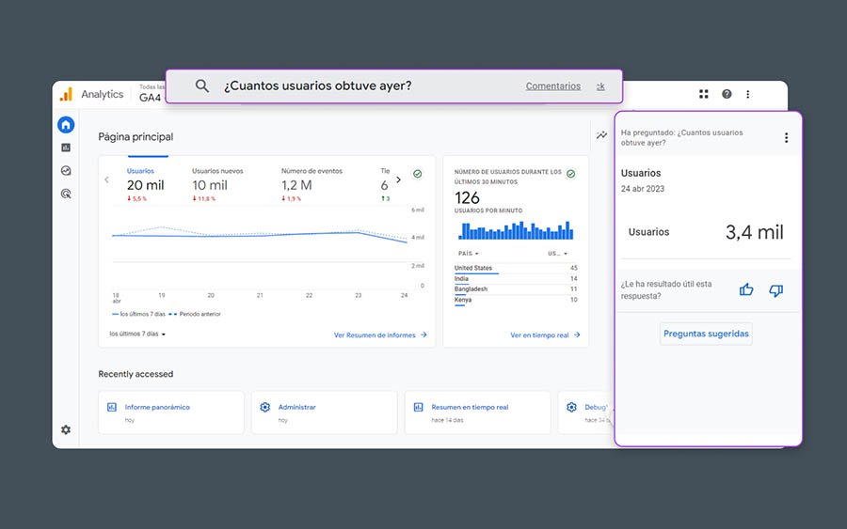Expand the 'los últimos 7 días' date dropdown

(x=137, y=334)
